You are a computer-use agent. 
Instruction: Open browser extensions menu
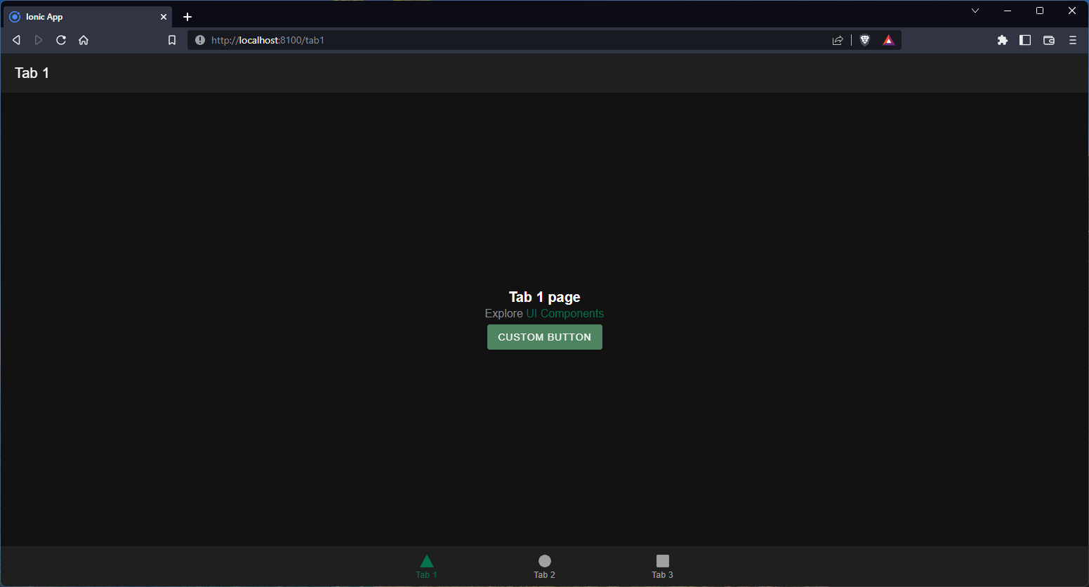pyautogui.click(x=1003, y=40)
